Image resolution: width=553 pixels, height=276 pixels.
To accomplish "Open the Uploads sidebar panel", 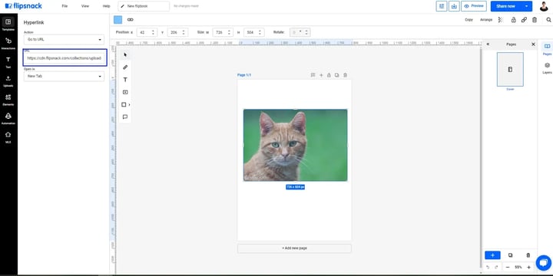I will point(8,81).
